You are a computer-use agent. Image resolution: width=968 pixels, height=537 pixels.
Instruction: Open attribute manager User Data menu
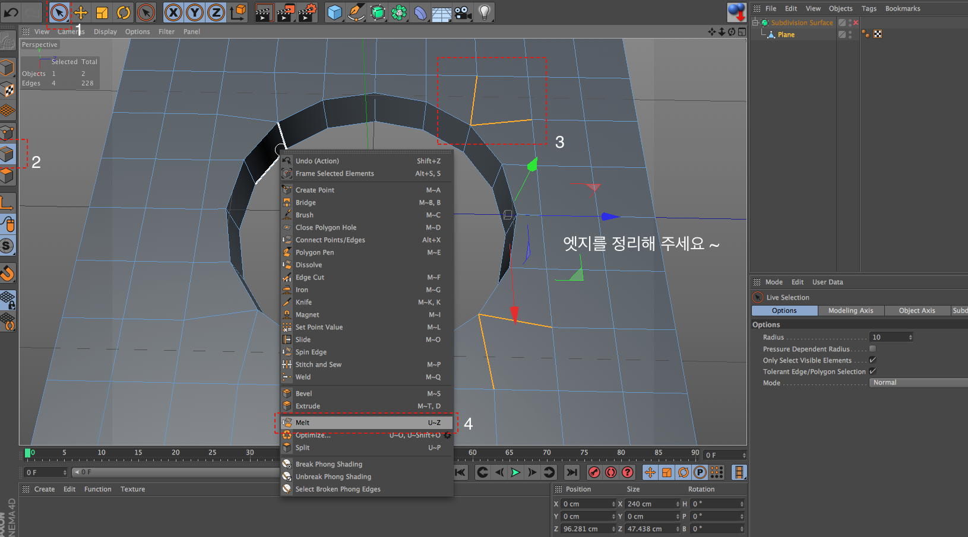pyautogui.click(x=827, y=282)
